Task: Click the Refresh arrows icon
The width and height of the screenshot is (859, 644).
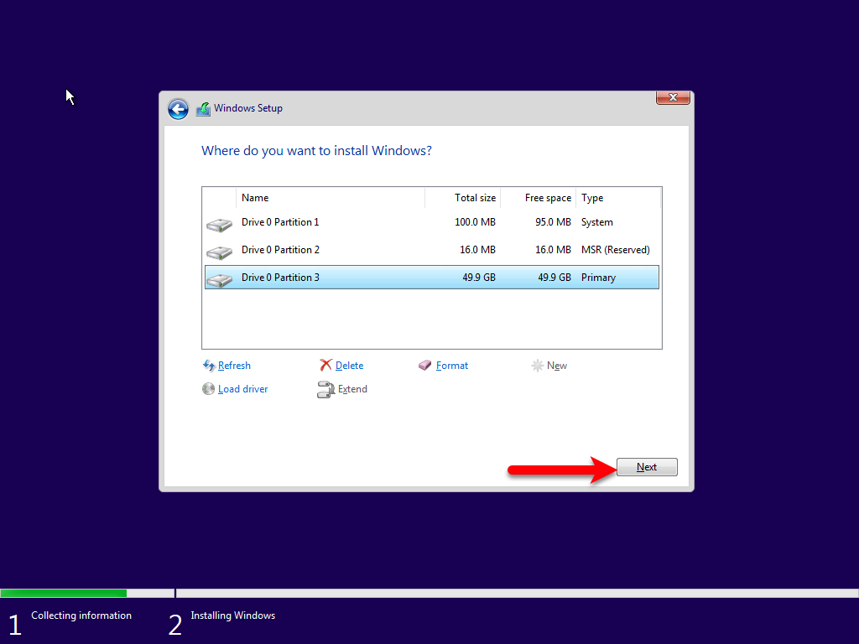Action: (x=209, y=366)
